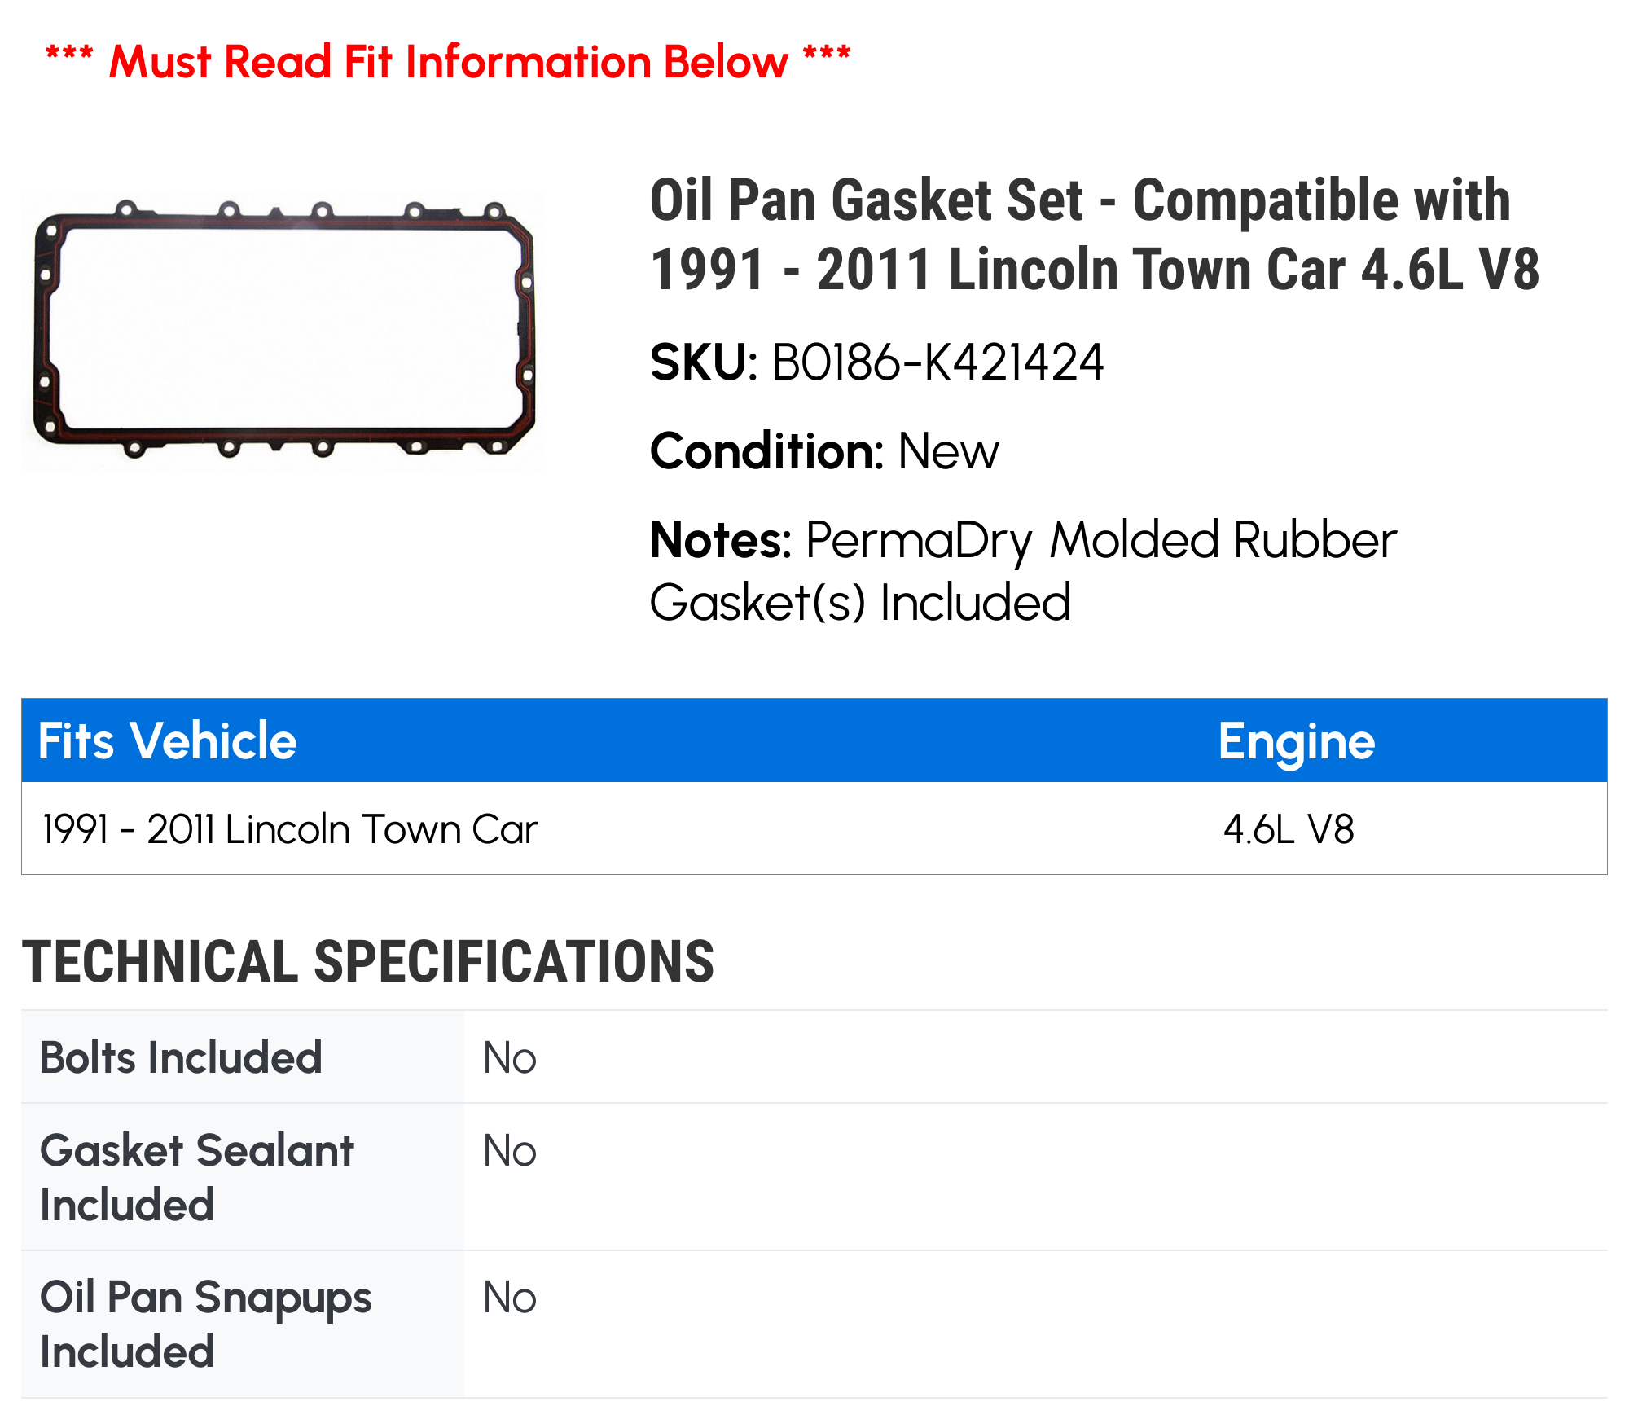Select the Oil Pan Gasket Set title
This screenshot has width=1629, height=1419.
[1095, 235]
